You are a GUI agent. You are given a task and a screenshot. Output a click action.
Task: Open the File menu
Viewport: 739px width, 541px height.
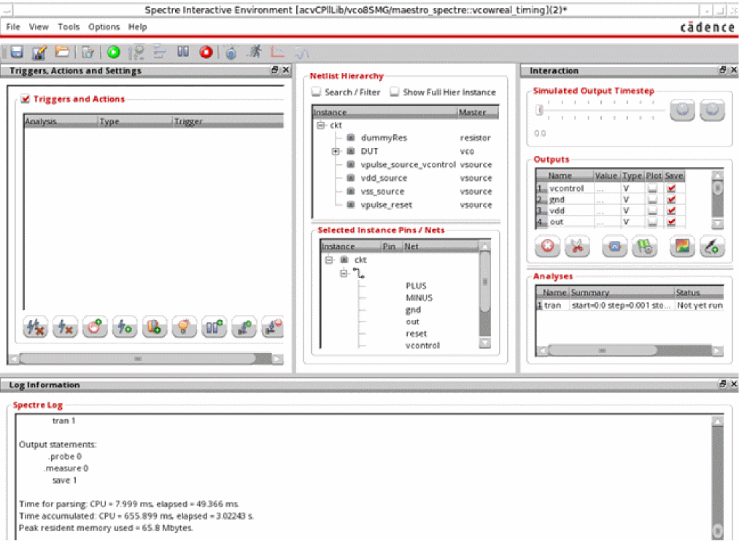click(x=13, y=27)
